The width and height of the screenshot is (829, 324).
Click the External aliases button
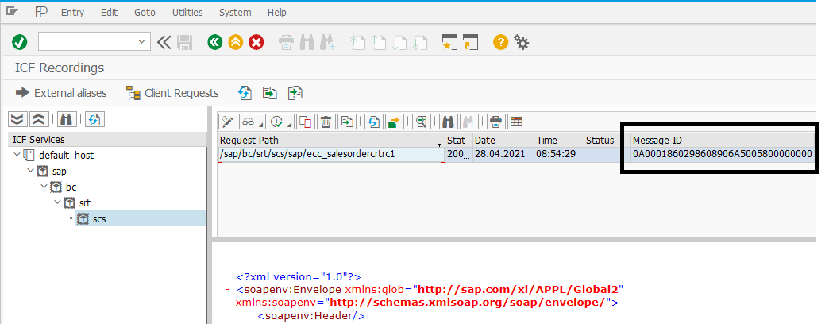[x=61, y=93]
